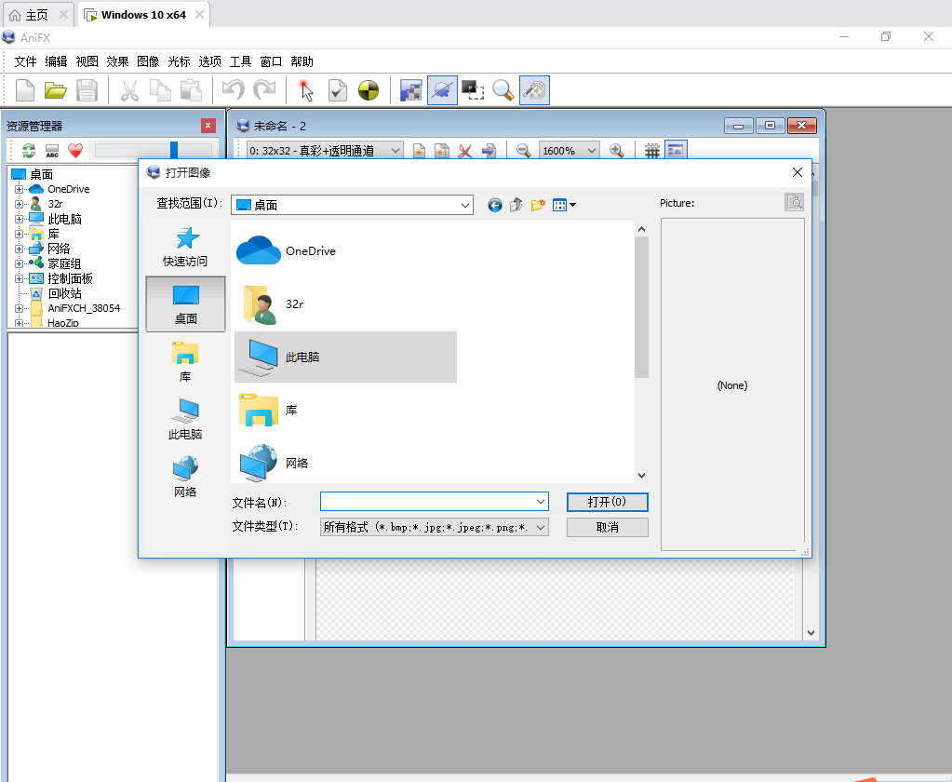Click the zoom in magnifier beside 1600%
This screenshot has width=952, height=782.
coord(616,151)
